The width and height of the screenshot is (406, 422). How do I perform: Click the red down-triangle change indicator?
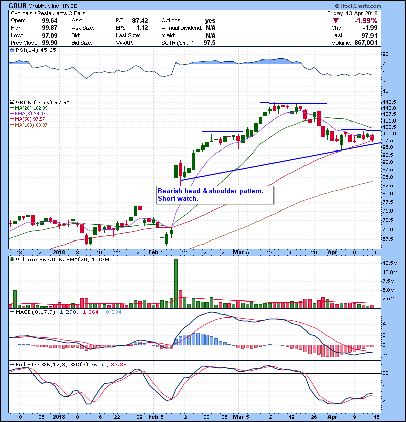click(x=335, y=21)
